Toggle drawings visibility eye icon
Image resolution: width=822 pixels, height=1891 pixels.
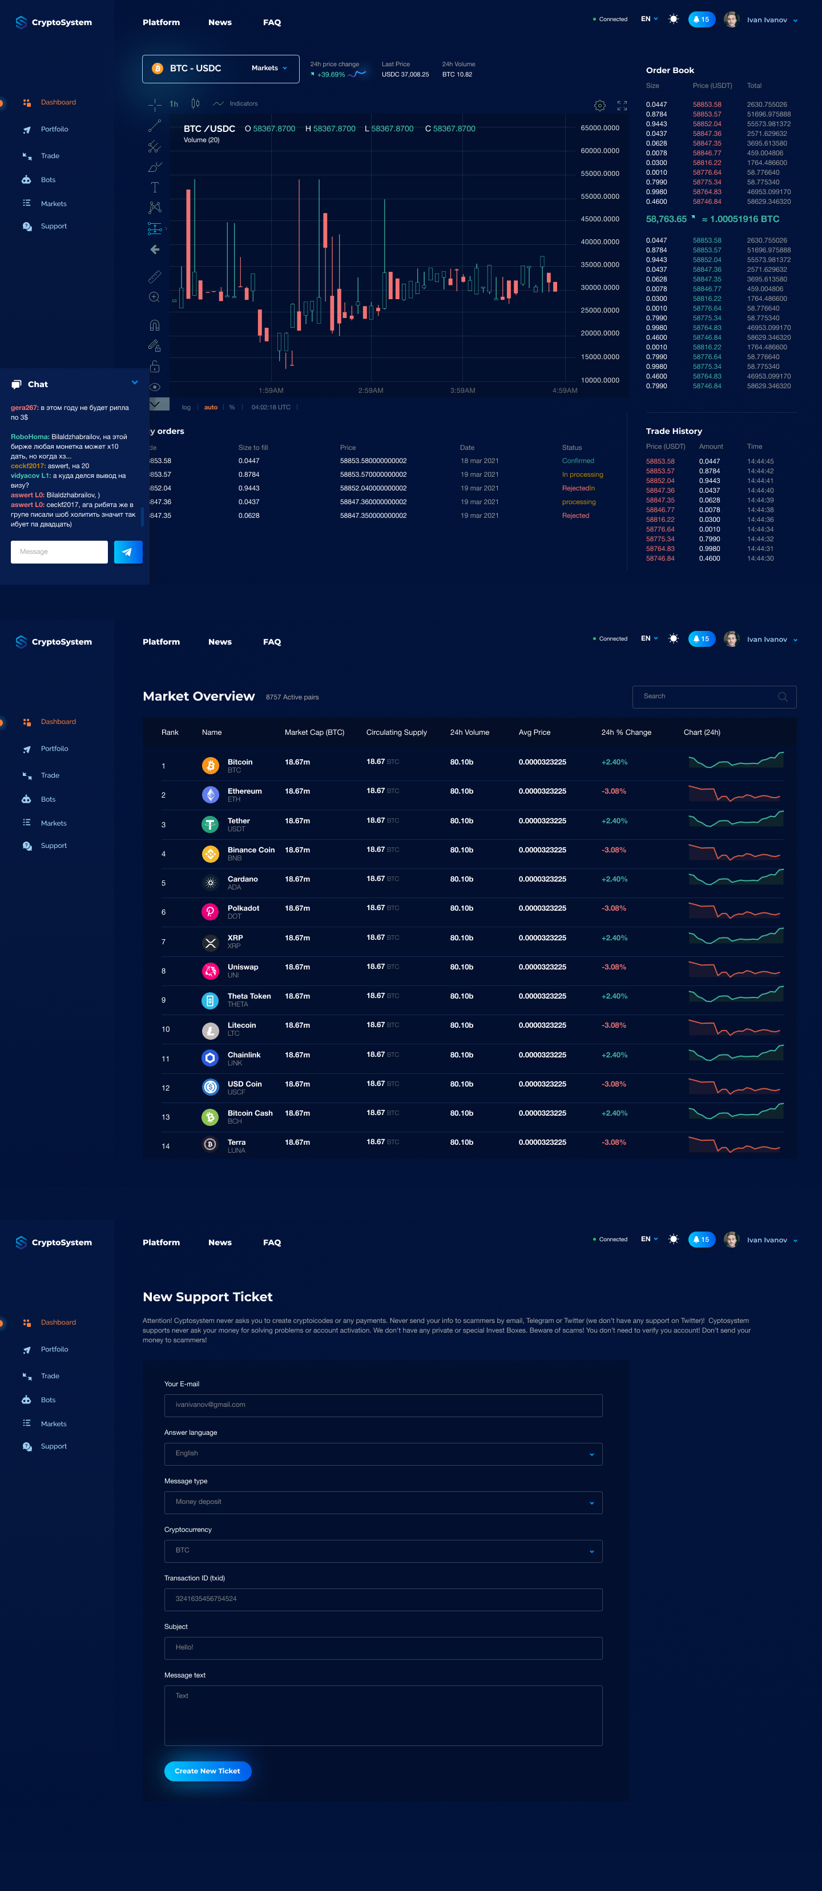click(154, 387)
